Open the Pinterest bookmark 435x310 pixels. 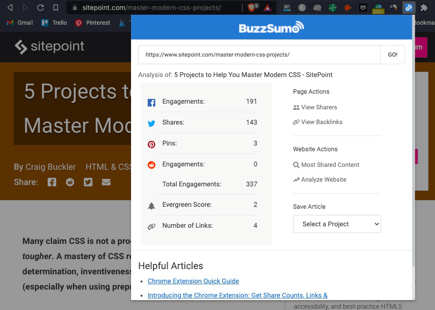pos(92,23)
